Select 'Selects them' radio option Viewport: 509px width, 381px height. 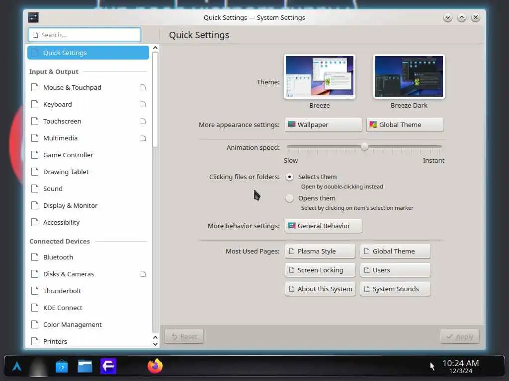[289, 177]
